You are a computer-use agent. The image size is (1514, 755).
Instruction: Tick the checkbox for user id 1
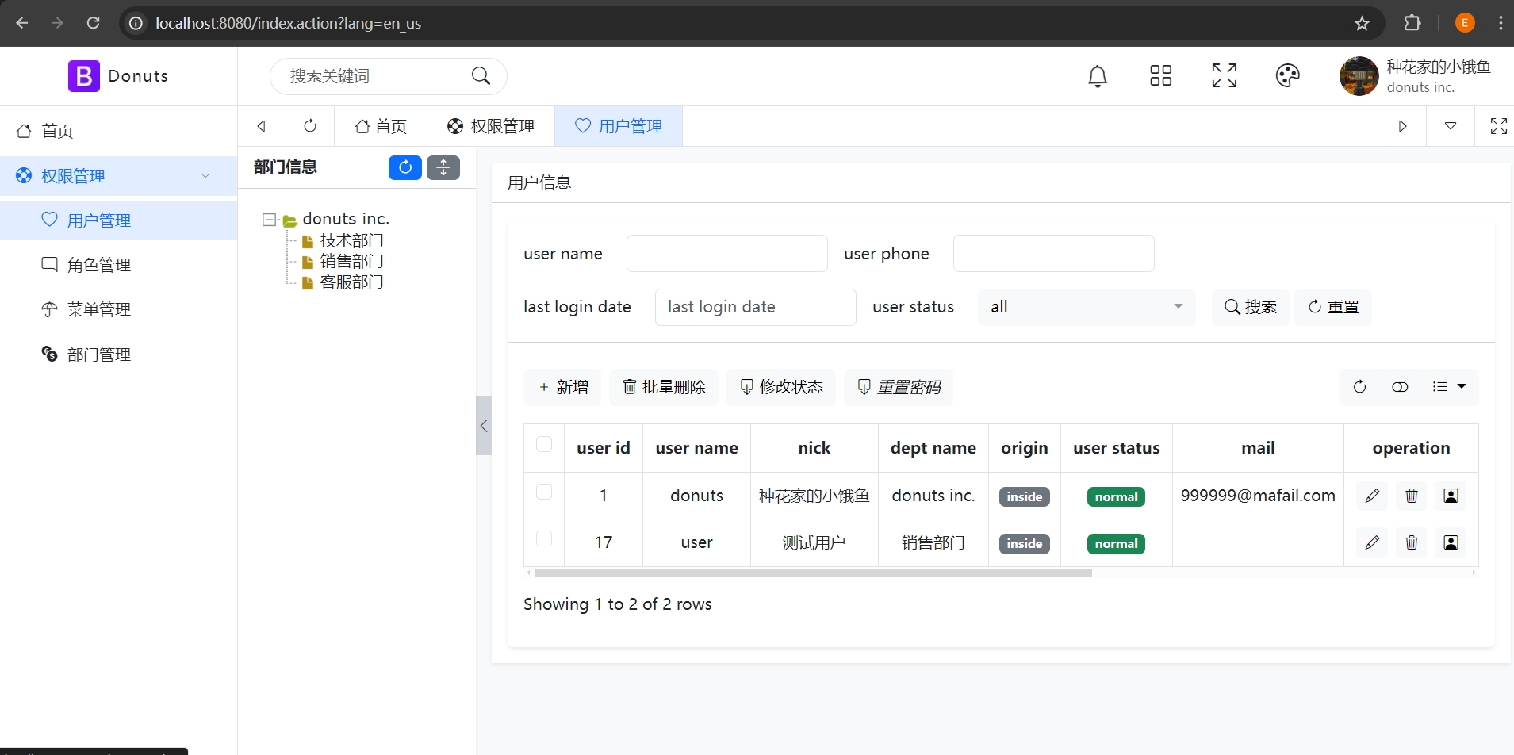tap(544, 492)
